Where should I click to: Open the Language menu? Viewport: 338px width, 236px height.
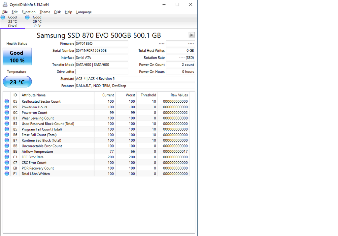pos(84,12)
